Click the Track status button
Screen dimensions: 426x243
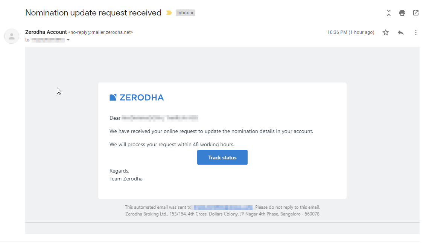pos(222,157)
